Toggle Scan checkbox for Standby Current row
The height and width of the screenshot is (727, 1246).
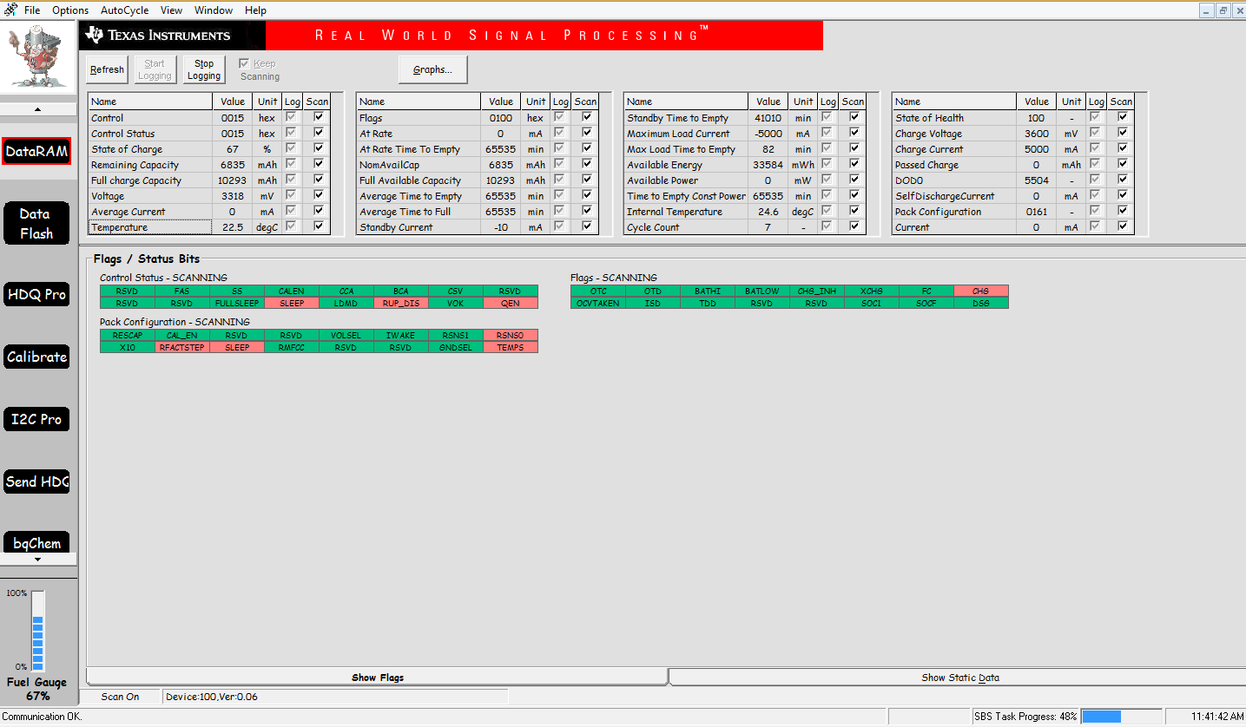tap(587, 226)
